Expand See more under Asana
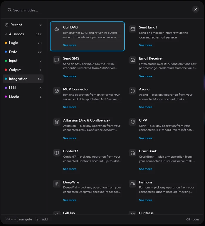 coord(145,107)
